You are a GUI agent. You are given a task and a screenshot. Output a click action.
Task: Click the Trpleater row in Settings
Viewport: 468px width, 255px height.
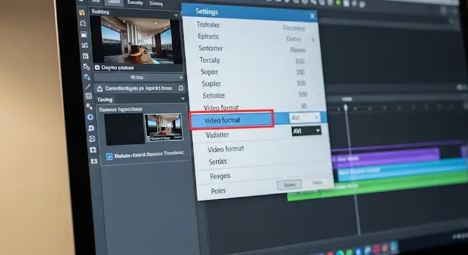pyautogui.click(x=209, y=25)
